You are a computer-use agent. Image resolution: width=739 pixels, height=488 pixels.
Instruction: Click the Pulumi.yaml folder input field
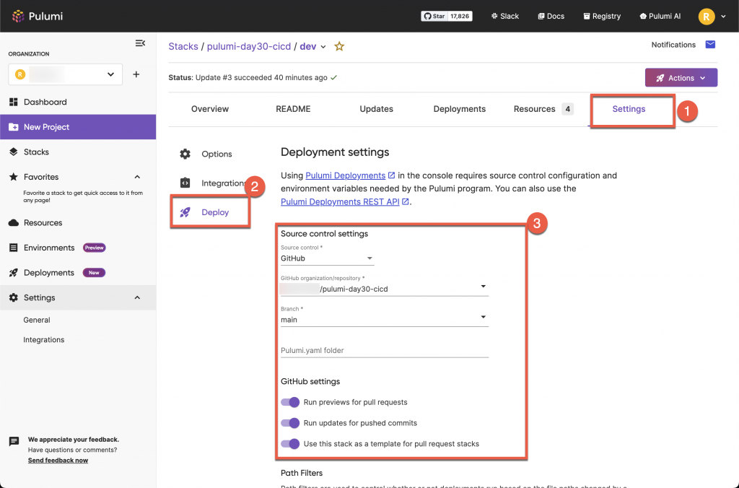[384, 350]
